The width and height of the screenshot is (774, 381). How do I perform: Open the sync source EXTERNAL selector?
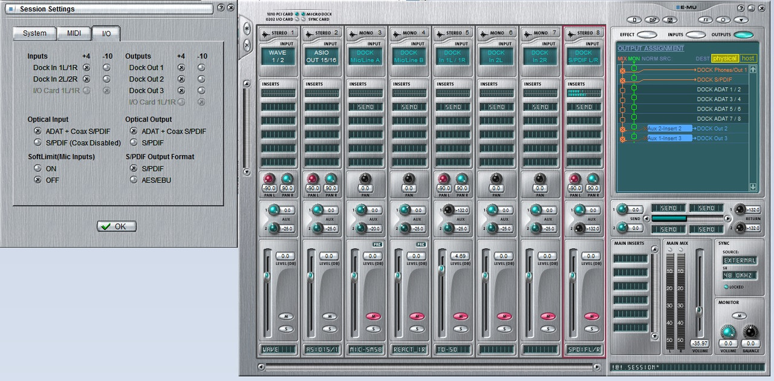click(x=740, y=261)
